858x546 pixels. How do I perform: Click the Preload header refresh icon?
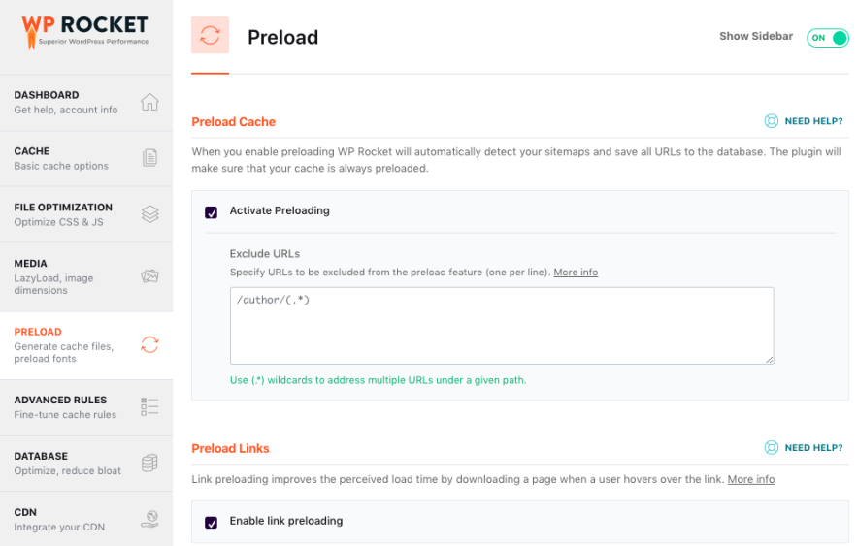pyautogui.click(x=210, y=37)
